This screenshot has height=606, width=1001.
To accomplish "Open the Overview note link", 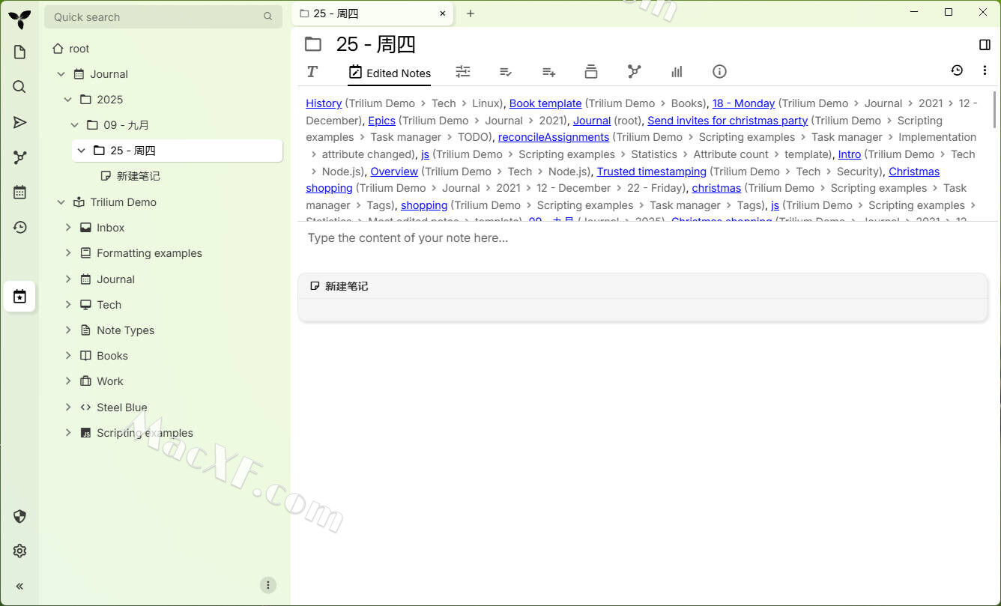I will [394, 172].
